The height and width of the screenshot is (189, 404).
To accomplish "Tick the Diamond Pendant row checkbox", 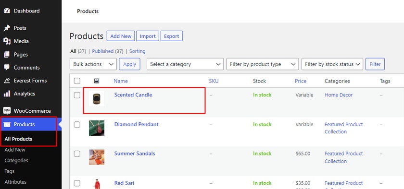I will click(77, 125).
